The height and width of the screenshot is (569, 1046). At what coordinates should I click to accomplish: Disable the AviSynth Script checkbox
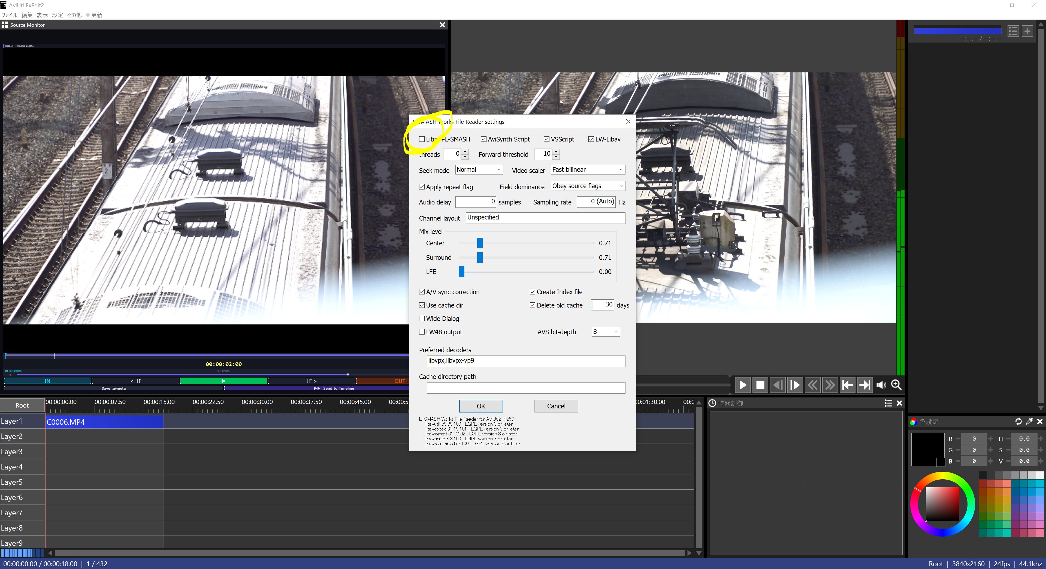coord(483,139)
